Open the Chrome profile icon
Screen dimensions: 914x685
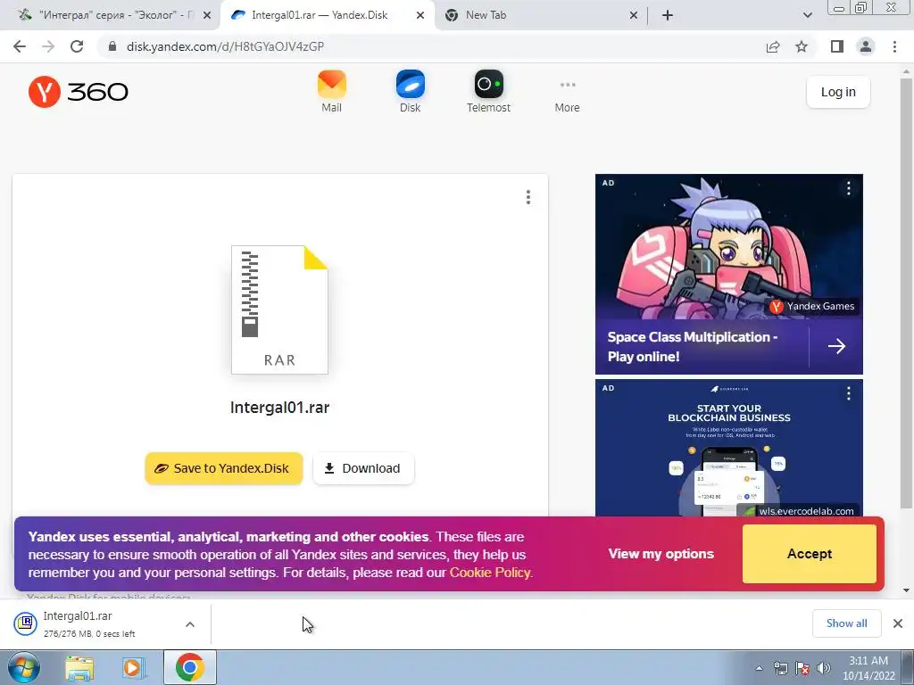[x=866, y=46]
